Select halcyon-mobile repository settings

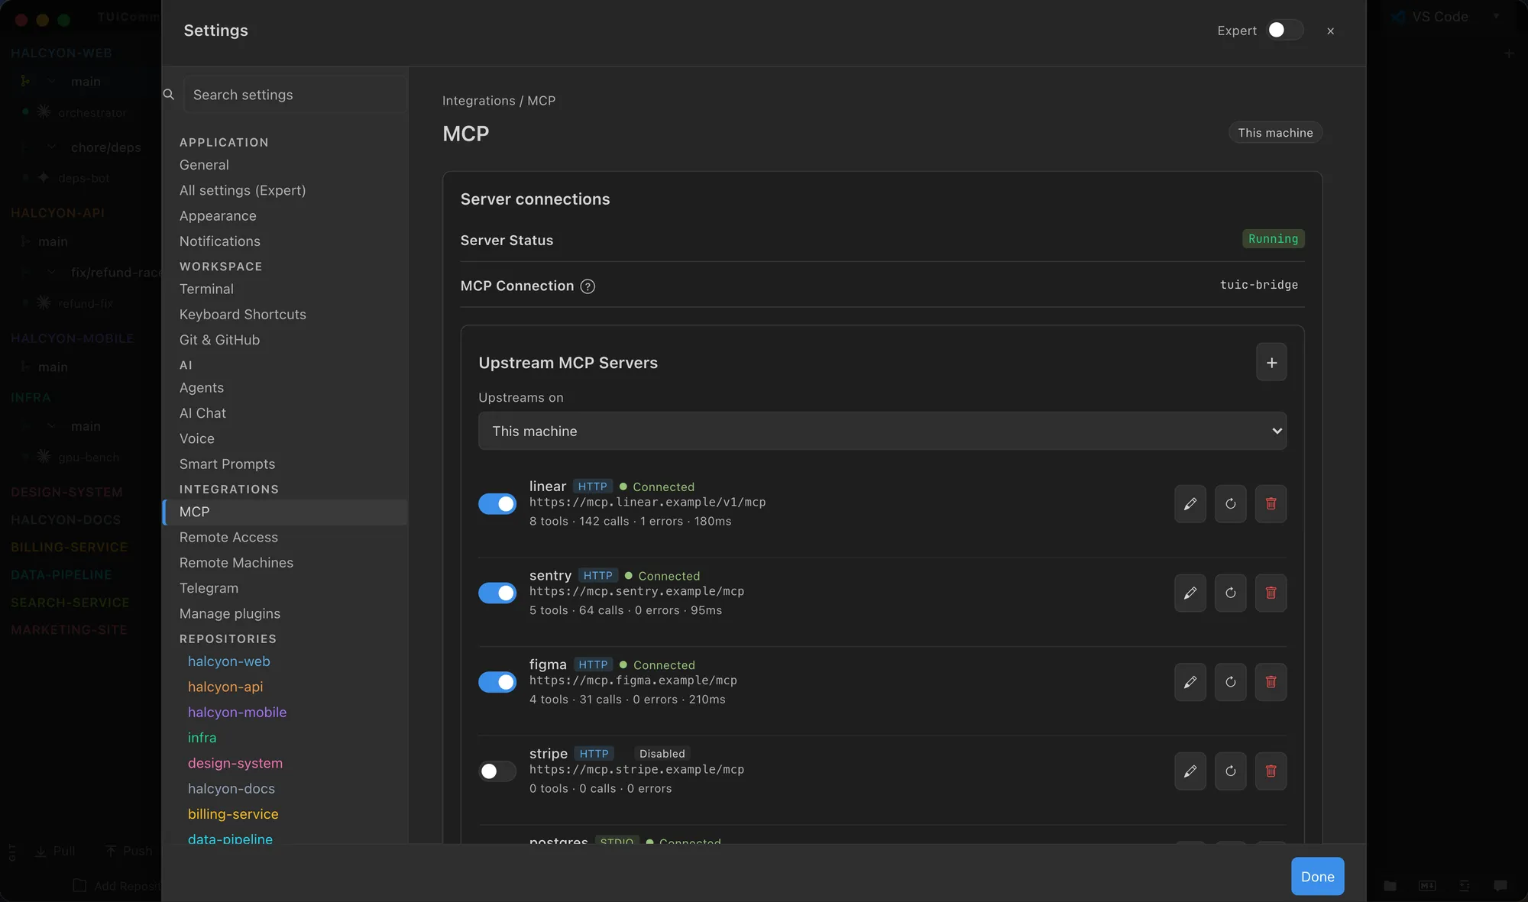[285, 713]
